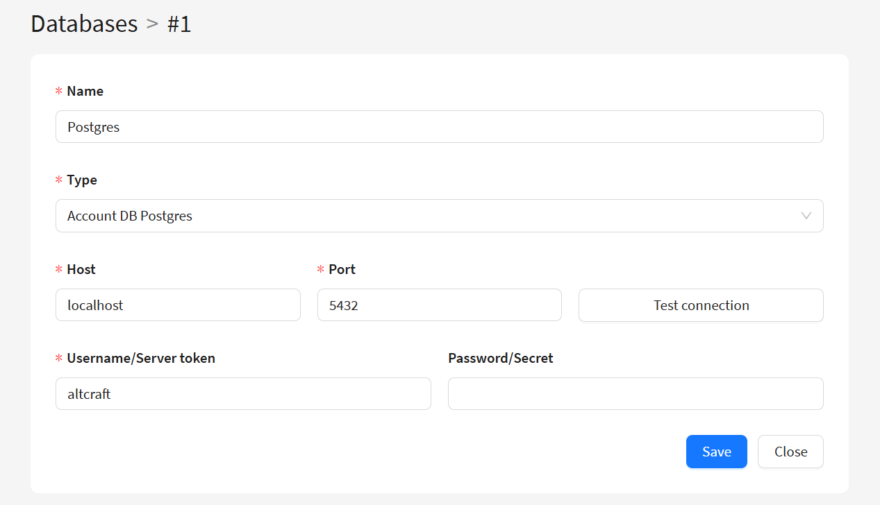Image resolution: width=880 pixels, height=505 pixels.
Task: Click the Username/Server token label
Action: pyautogui.click(x=141, y=358)
